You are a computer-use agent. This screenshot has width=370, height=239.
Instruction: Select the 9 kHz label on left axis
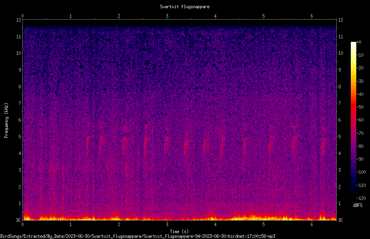click(x=20, y=70)
